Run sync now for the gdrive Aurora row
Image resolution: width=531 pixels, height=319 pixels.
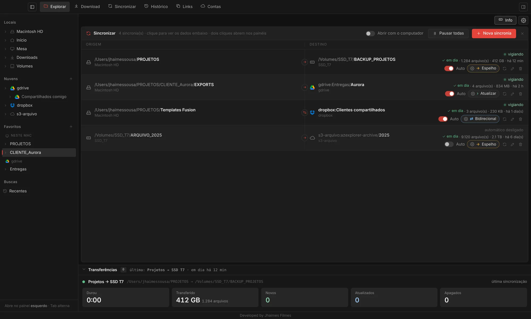pyautogui.click(x=504, y=94)
